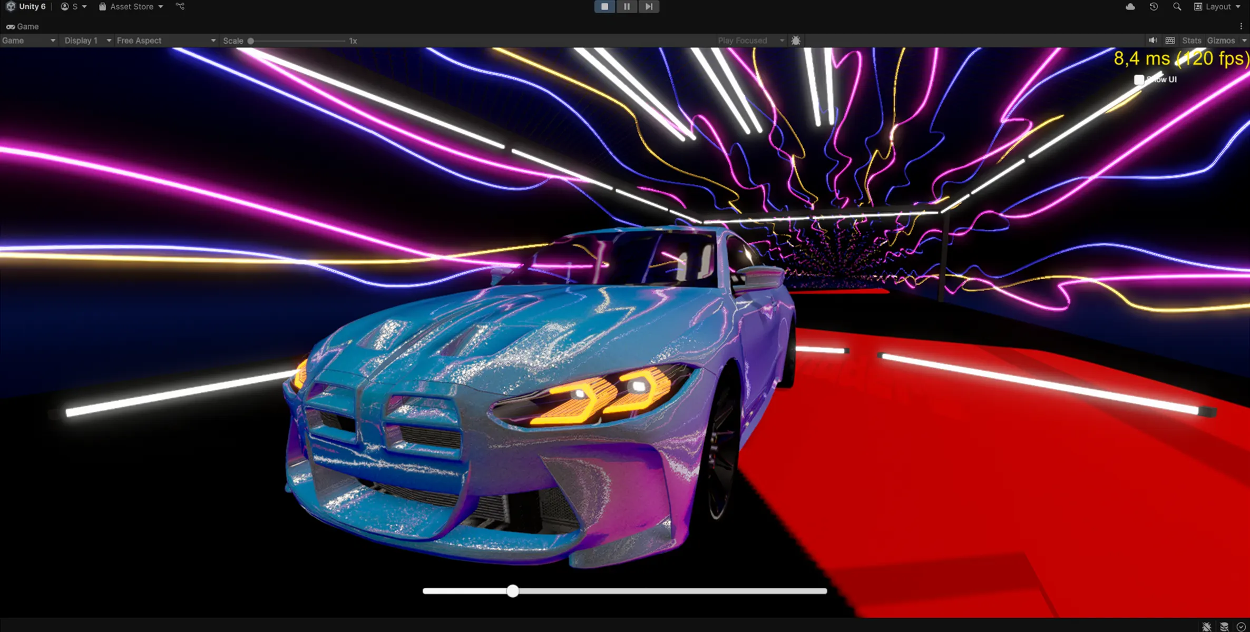Toggle the Stats button

pos(1192,41)
